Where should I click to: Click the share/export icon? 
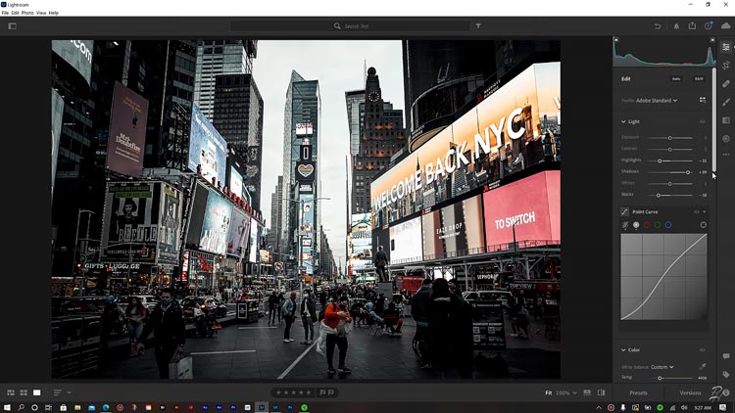tap(692, 25)
